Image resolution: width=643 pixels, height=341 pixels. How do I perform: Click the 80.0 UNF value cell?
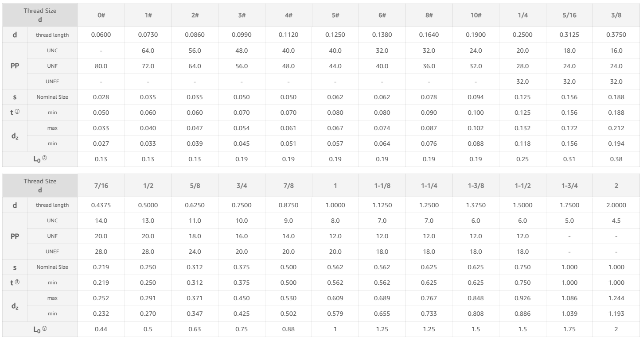(101, 66)
